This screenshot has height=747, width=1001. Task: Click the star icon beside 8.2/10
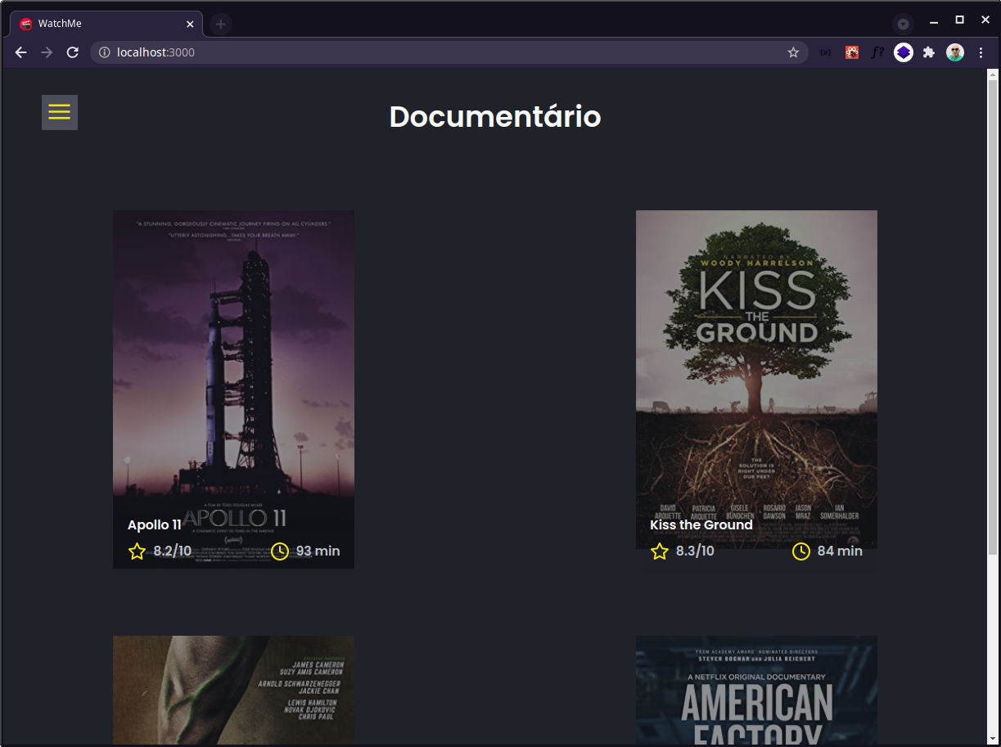point(137,551)
